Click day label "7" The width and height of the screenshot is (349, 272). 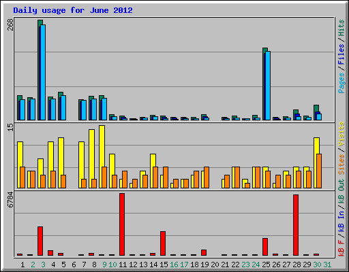coord(84,265)
